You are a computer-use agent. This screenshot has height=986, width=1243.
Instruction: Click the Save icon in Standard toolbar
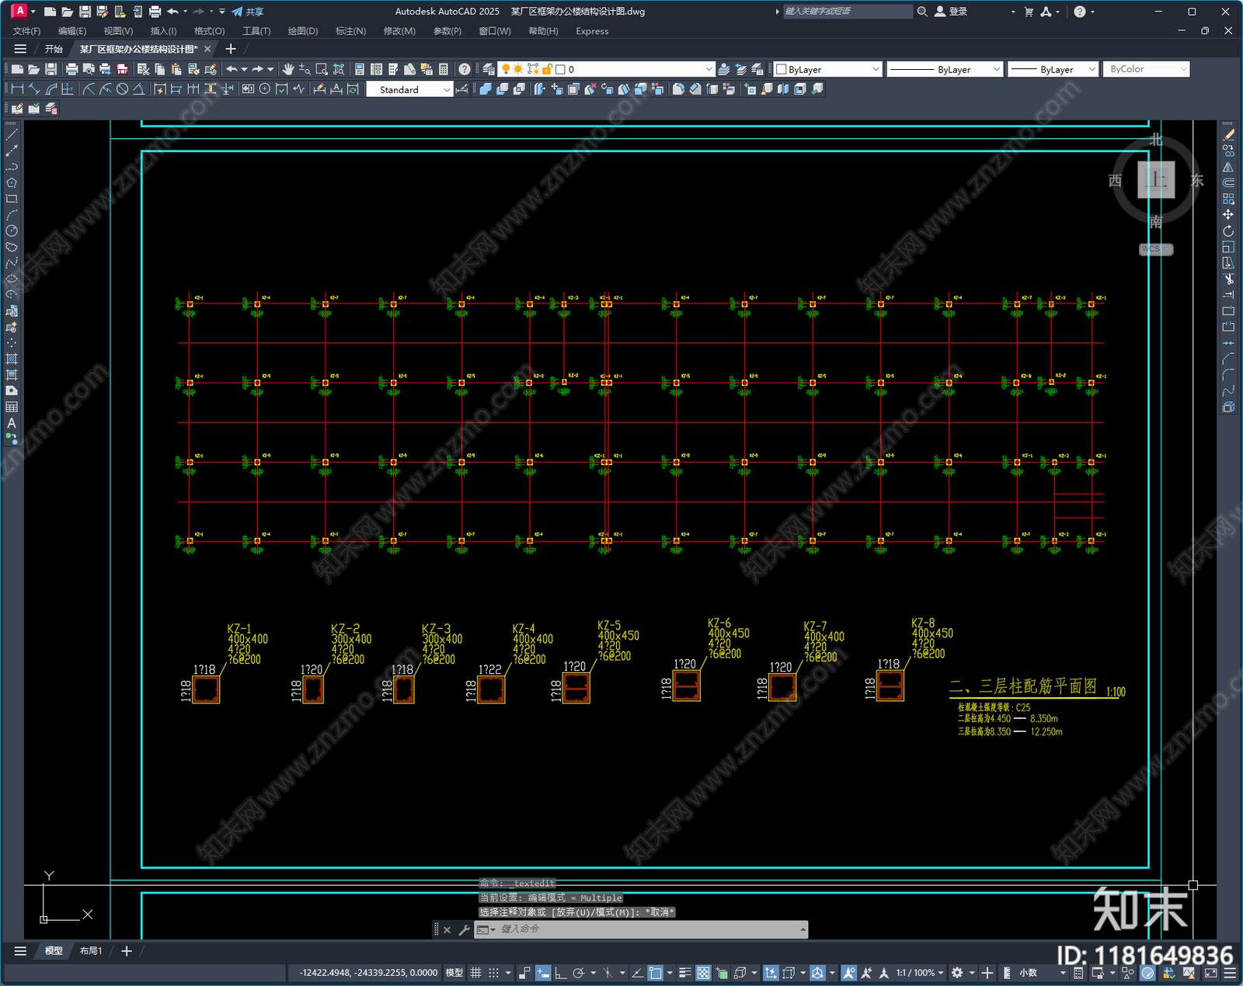50,69
